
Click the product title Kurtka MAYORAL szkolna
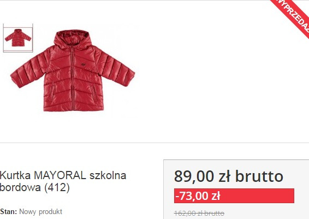click(x=63, y=175)
